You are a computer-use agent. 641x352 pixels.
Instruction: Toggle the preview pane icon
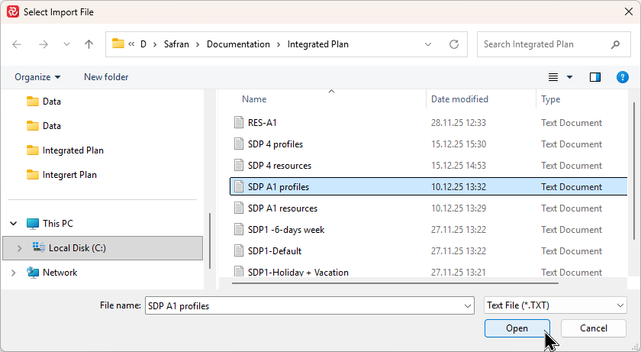(x=595, y=77)
